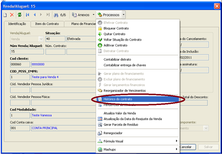The image size is (222, 154).
Task: Choose Gerar Parcela de Resíduo
Action: [138, 125]
